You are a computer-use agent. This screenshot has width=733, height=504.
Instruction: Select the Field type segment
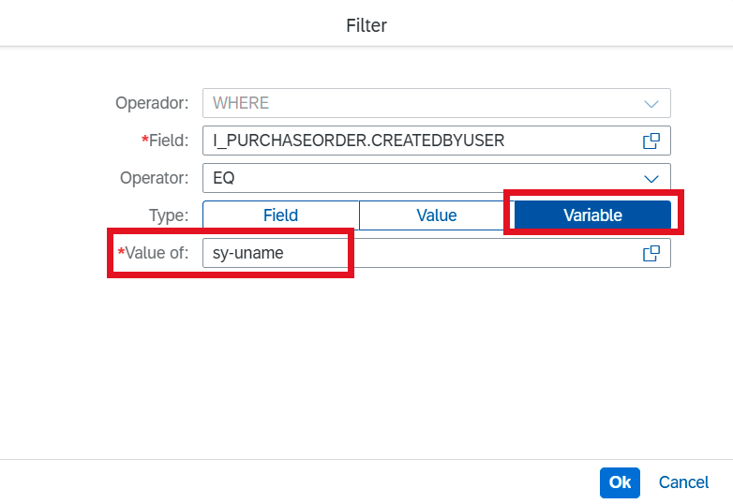pos(280,215)
